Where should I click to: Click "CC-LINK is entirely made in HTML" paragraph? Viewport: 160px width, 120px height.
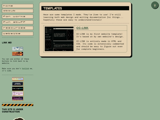tap(100, 45)
